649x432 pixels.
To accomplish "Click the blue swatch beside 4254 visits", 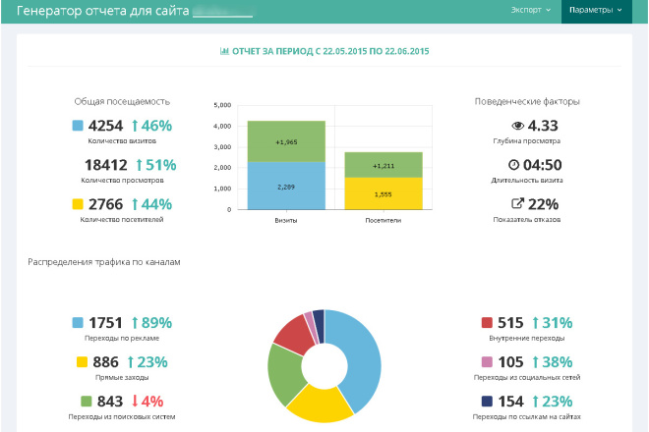I will [x=78, y=126].
